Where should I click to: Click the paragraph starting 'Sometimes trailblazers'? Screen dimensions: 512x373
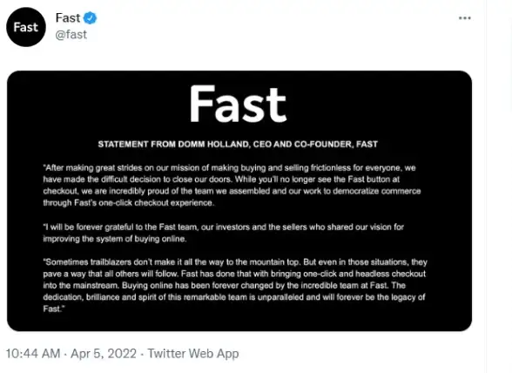pyautogui.click(x=235, y=285)
